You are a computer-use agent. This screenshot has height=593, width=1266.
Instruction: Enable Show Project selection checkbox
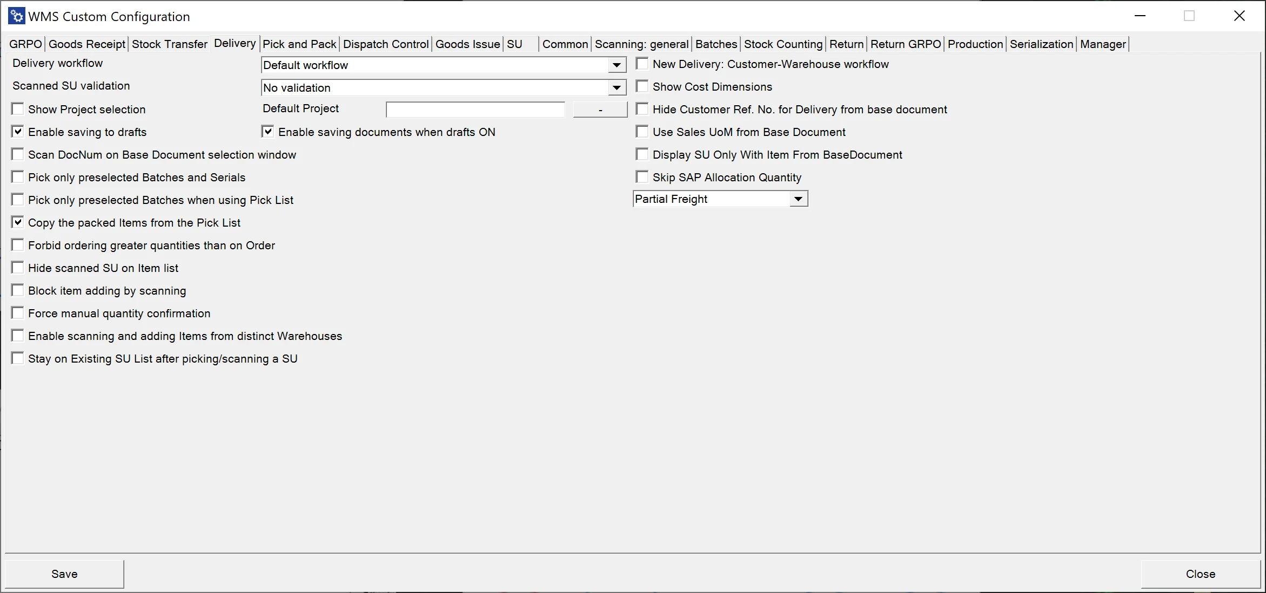[x=18, y=110]
